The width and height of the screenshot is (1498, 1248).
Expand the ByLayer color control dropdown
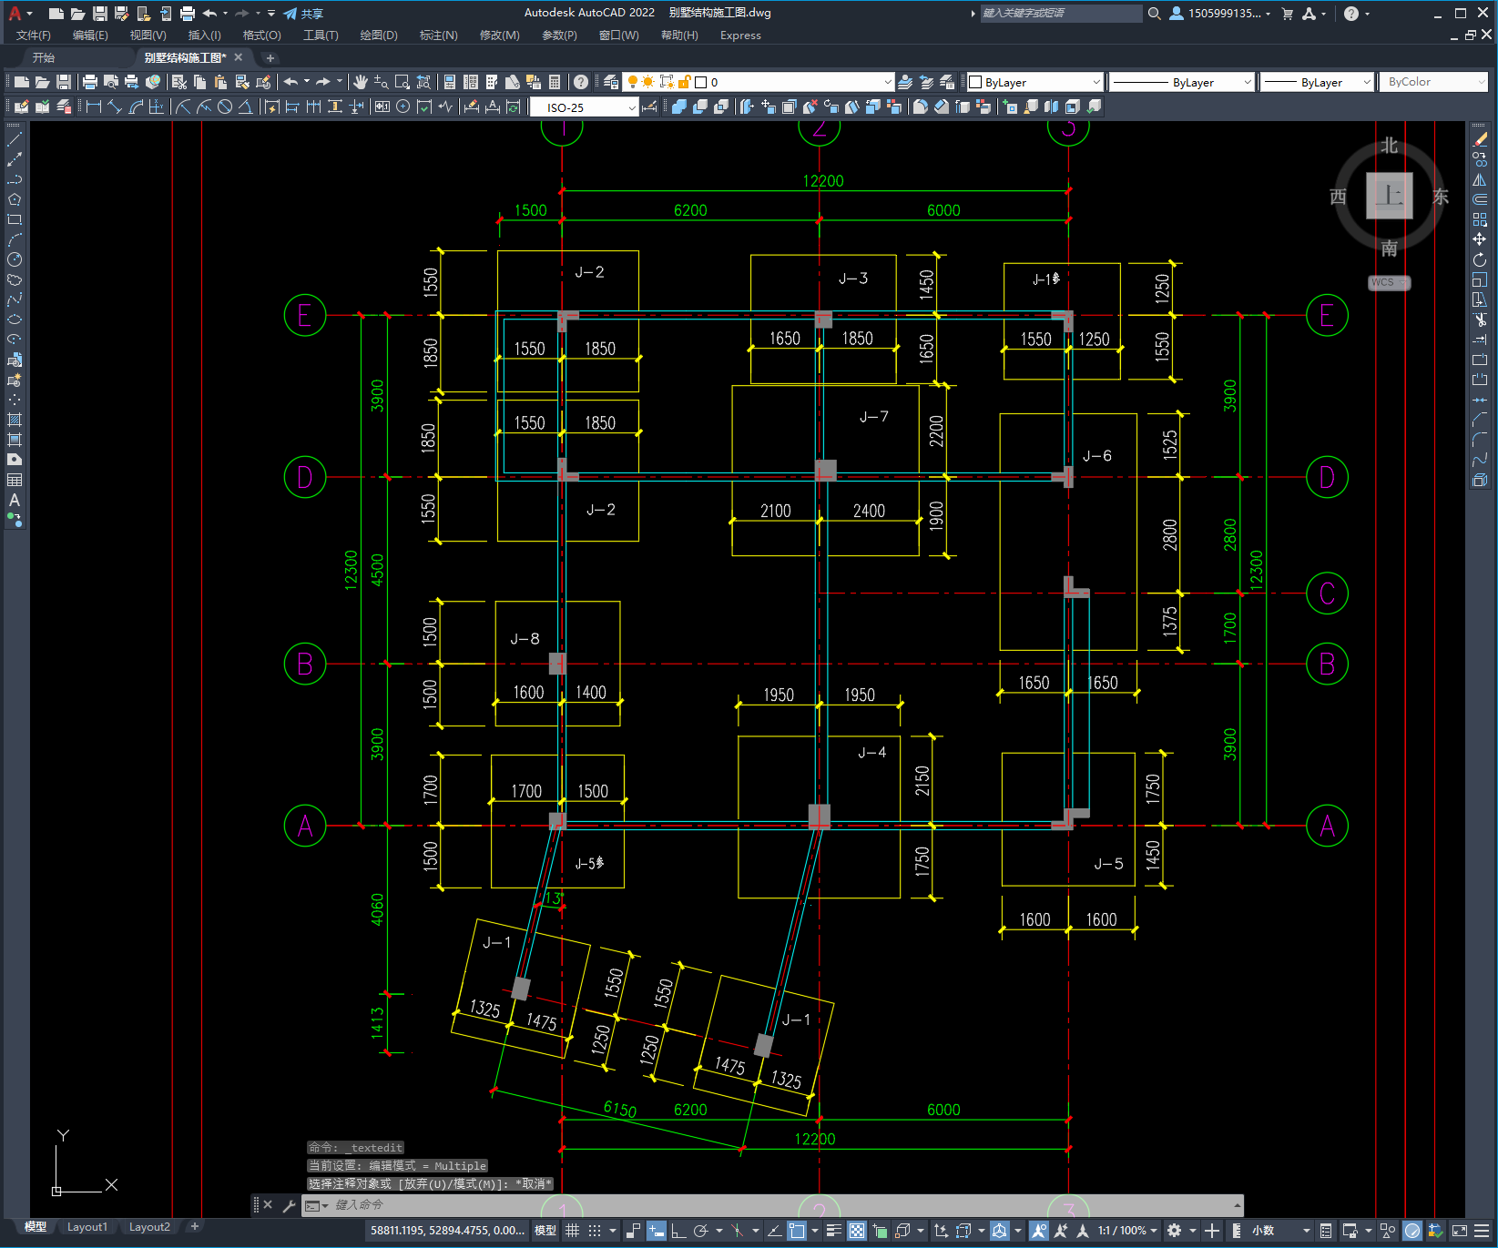[x=1095, y=82]
